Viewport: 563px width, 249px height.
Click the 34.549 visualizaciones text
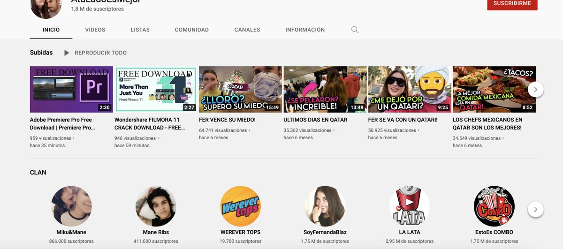[x=477, y=138]
